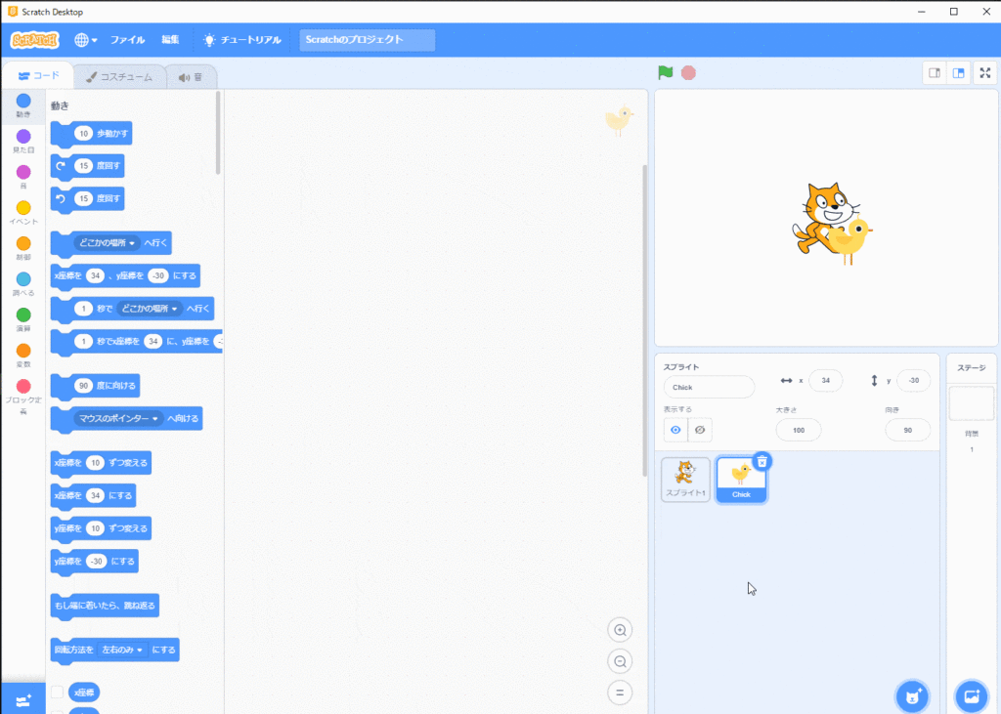Zoom out the code workspace
1001x714 pixels.
coord(620,661)
